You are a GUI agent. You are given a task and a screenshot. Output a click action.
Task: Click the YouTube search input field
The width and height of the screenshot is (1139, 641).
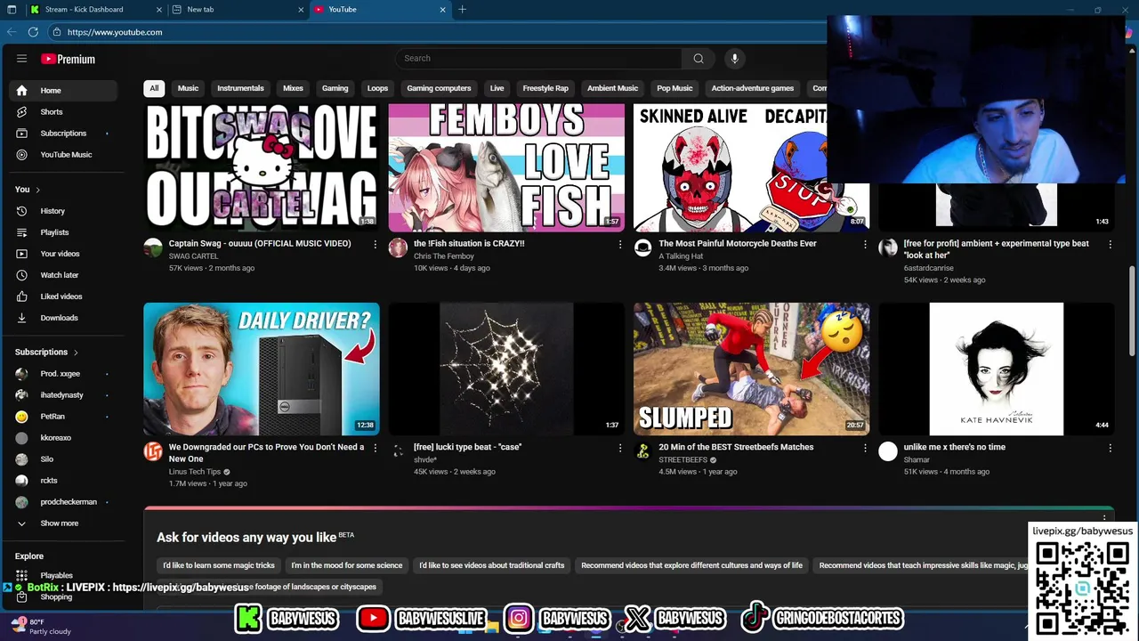coord(538,59)
